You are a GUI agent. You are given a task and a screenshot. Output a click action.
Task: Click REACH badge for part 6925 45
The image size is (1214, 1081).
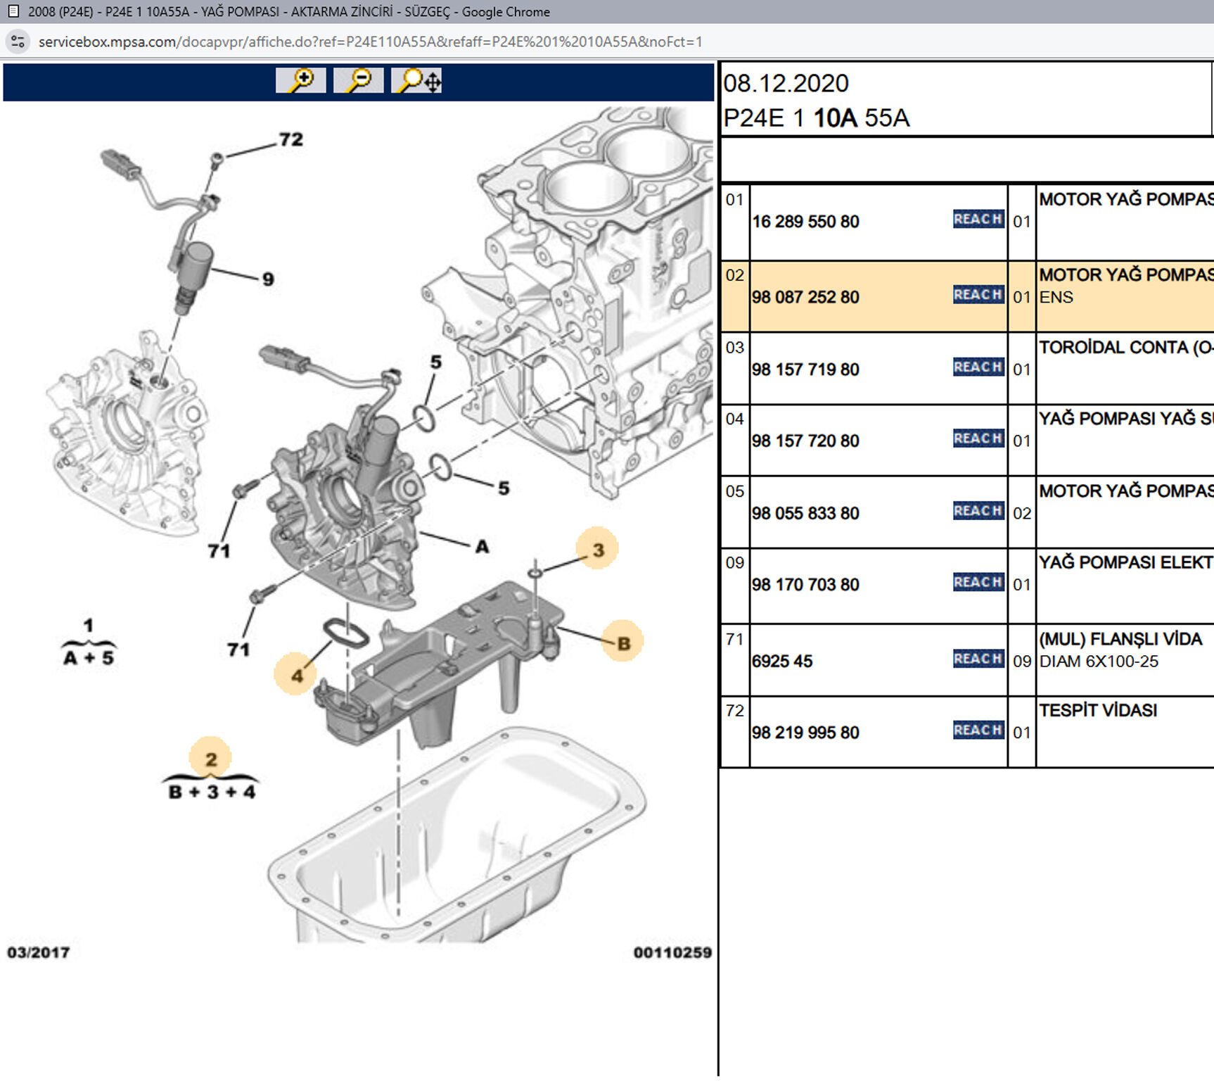[978, 659]
